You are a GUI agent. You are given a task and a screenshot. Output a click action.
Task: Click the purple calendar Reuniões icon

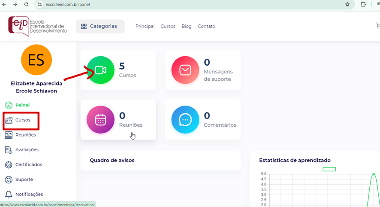(x=101, y=120)
